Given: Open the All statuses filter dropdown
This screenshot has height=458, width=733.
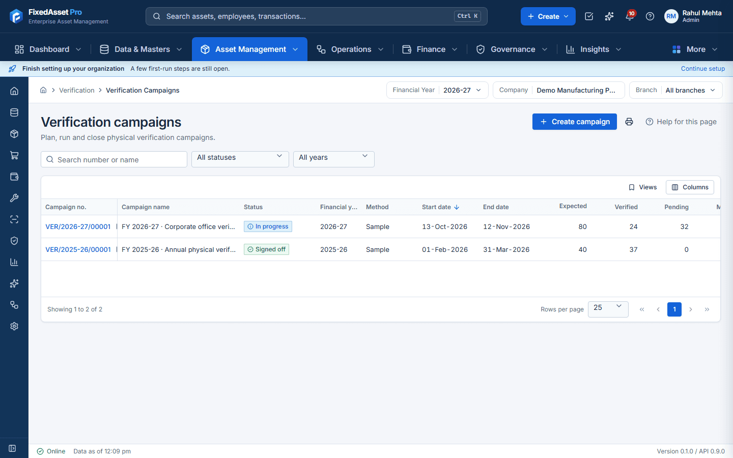Looking at the screenshot, I should pyautogui.click(x=240, y=159).
